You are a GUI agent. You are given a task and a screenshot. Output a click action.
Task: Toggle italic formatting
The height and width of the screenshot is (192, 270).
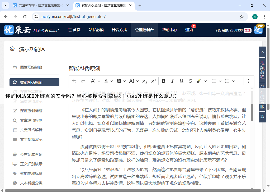pos(172,81)
